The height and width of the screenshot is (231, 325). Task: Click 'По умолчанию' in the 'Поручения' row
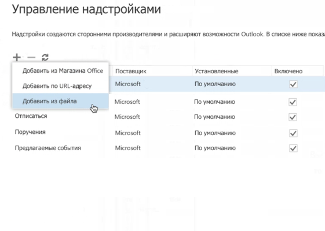coord(215,133)
